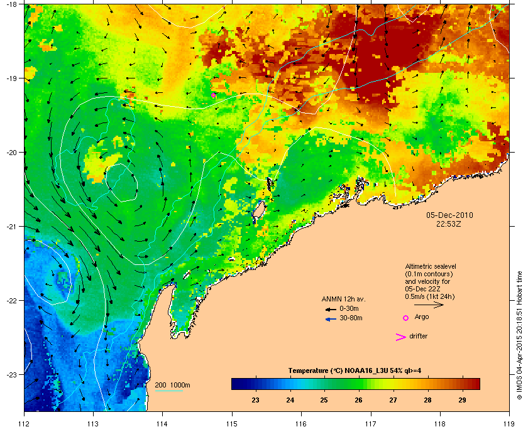Image resolution: width=528 pixels, height=427 pixels.
Task: Click the '(0.1m contours)' text
Action: point(429,274)
